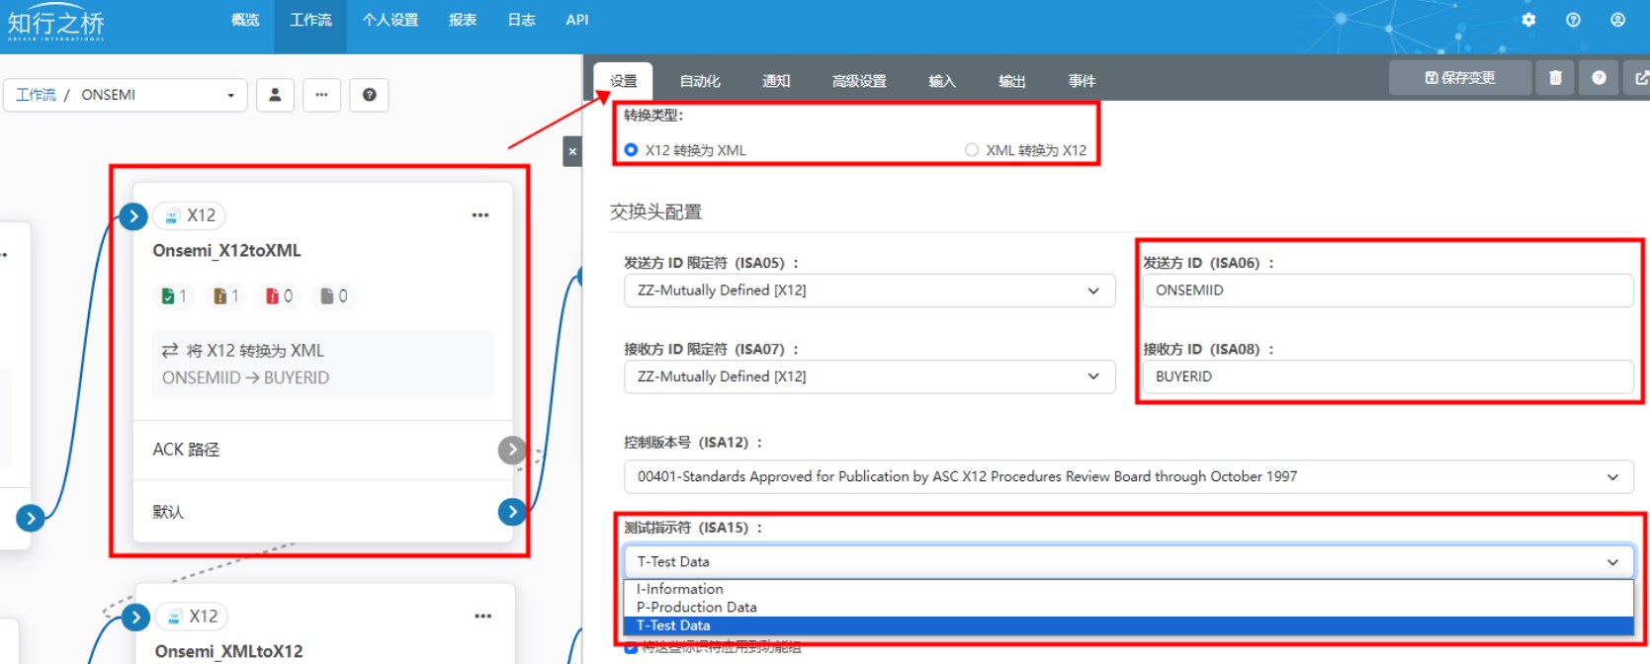The width and height of the screenshot is (1650, 664).
Task: Open the three-dot menu on Onsemi_X12toXML card
Action: (x=480, y=215)
